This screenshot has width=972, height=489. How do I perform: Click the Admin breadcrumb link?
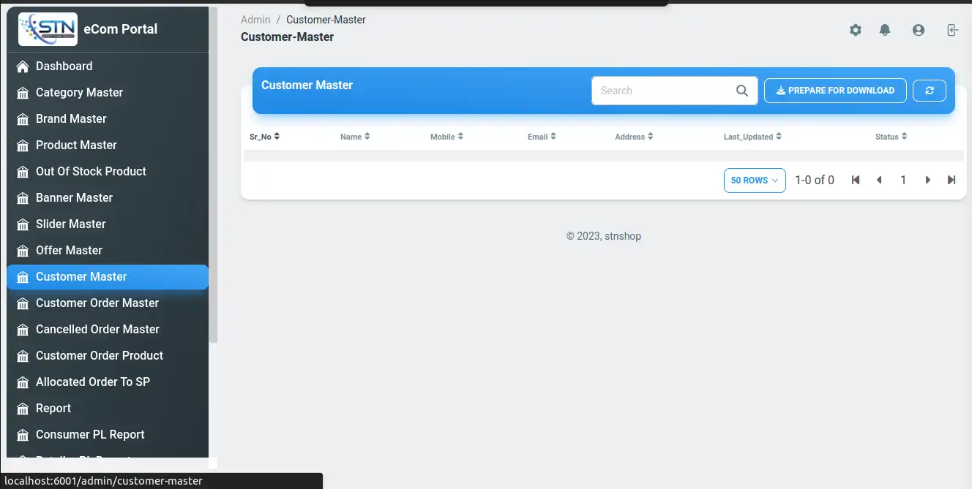[255, 20]
